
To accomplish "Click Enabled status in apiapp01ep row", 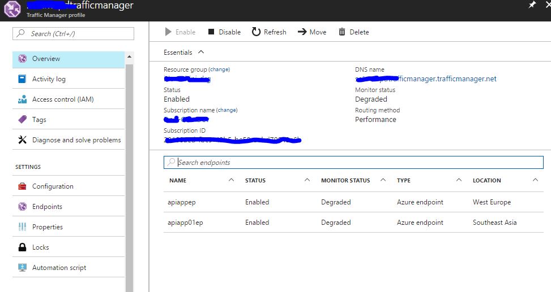I will coord(257,223).
